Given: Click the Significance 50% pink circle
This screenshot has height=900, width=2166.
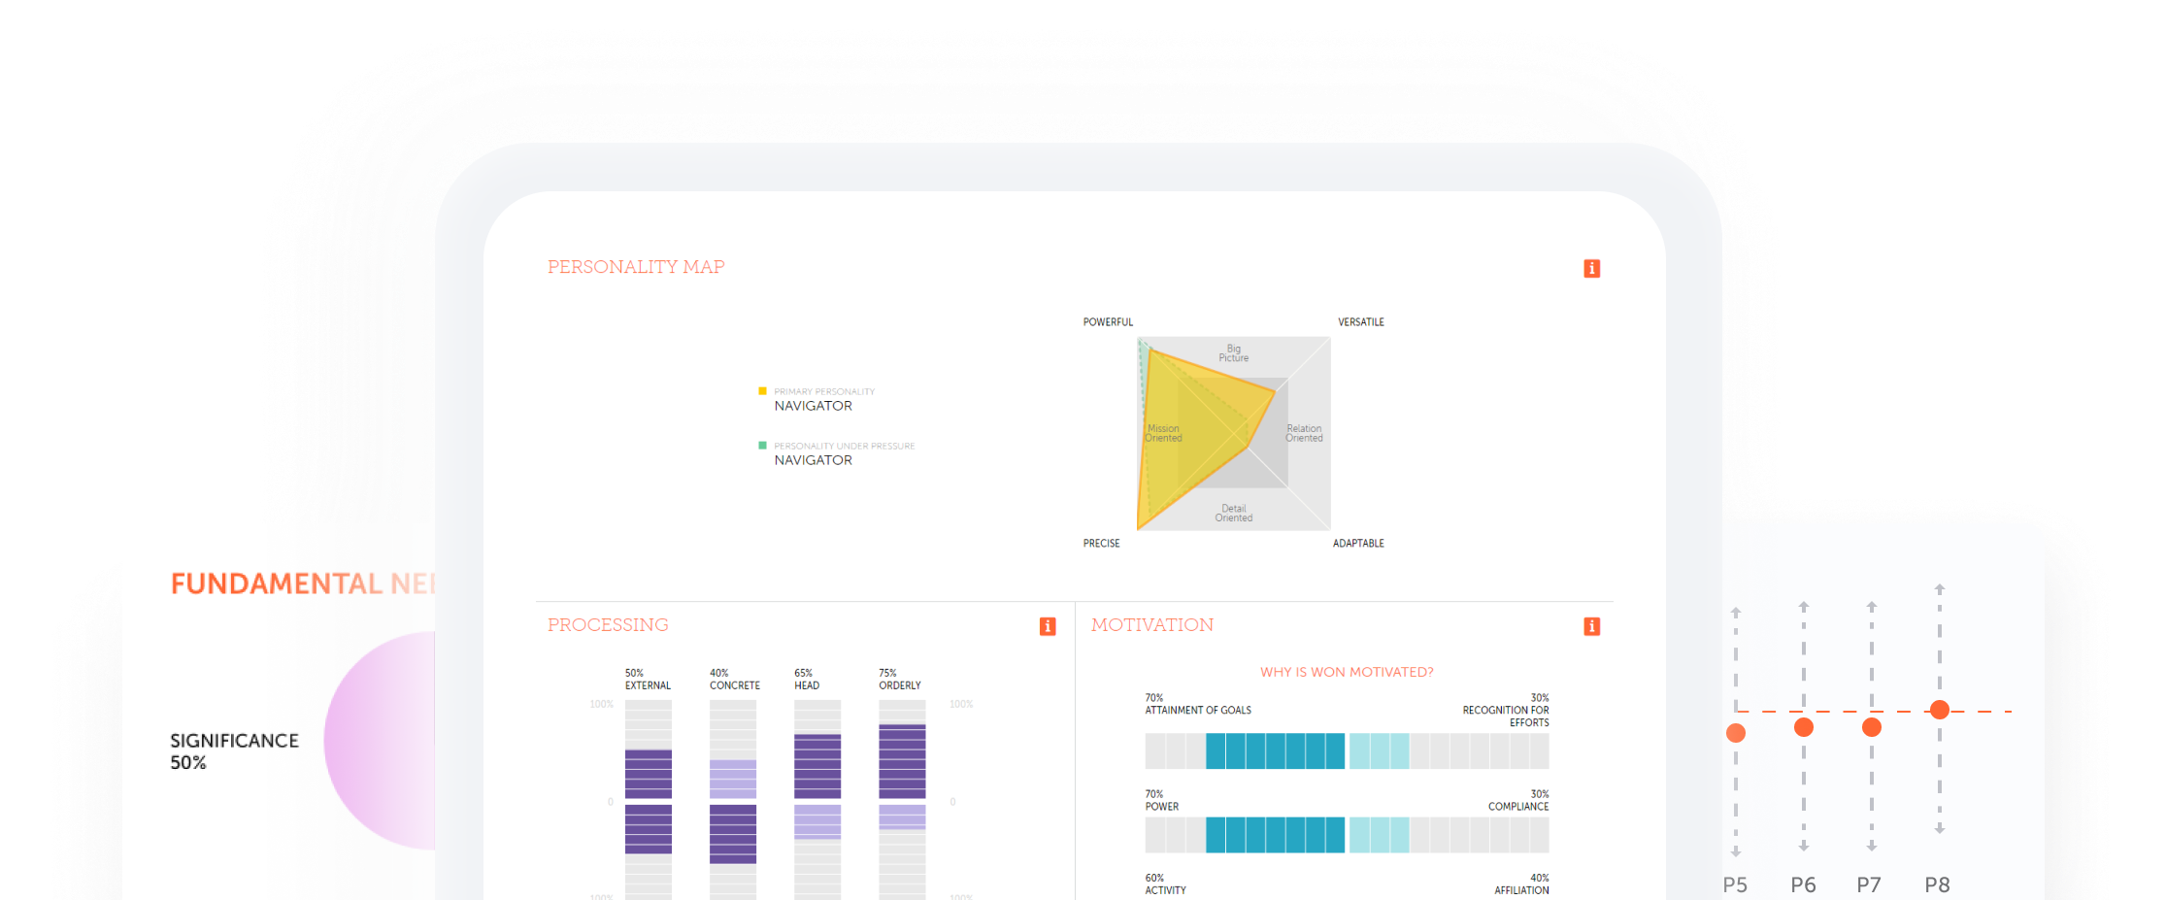Looking at the screenshot, I should [x=383, y=741].
